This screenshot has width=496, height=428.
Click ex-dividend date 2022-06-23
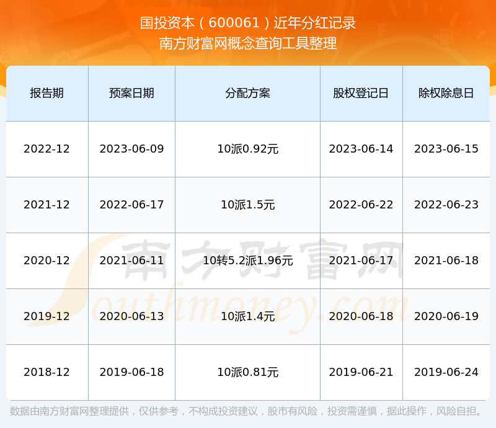tap(446, 205)
